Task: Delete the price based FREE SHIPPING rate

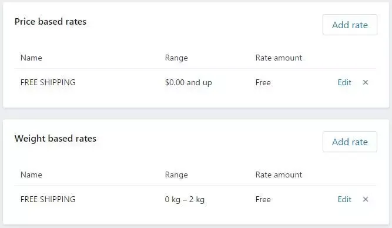Action: [x=365, y=82]
